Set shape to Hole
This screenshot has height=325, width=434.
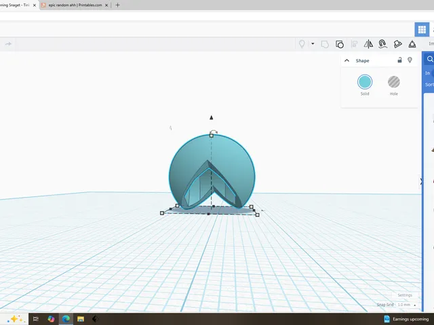(x=394, y=82)
